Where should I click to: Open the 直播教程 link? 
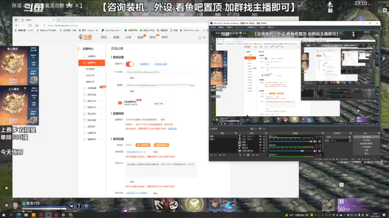tap(144, 64)
